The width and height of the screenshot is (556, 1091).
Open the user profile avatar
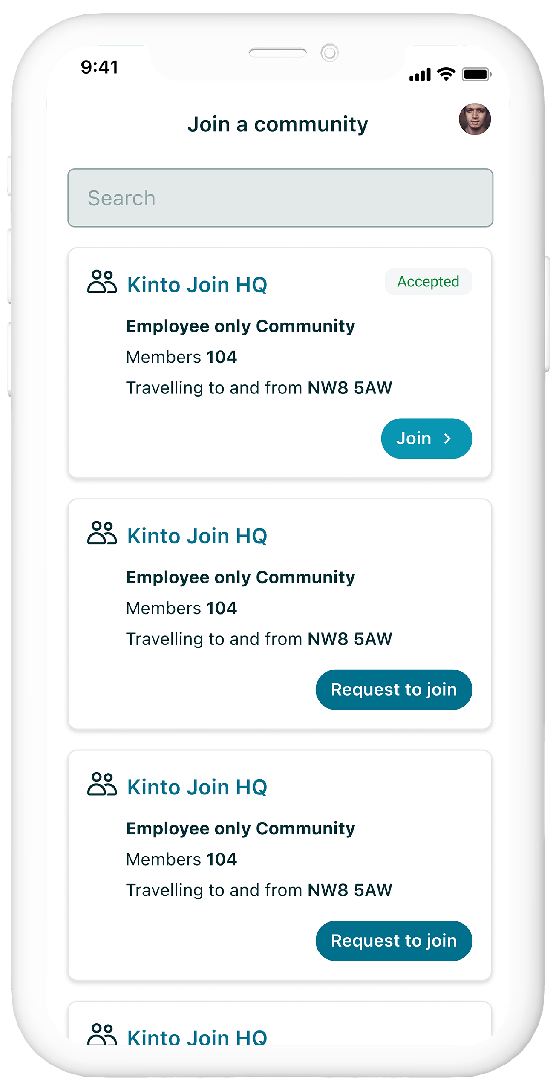475,119
